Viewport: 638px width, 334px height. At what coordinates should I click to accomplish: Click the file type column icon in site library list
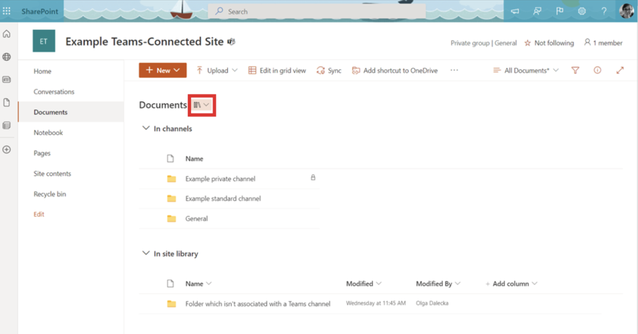tap(170, 283)
